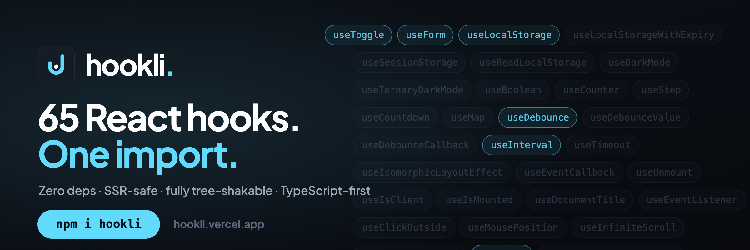The width and height of the screenshot is (750, 250).
Task: Select the highlighted useInterval chip
Action: (x=522, y=145)
